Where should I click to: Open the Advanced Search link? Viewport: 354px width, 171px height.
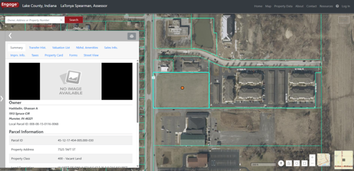pyautogui.click(x=44, y=26)
